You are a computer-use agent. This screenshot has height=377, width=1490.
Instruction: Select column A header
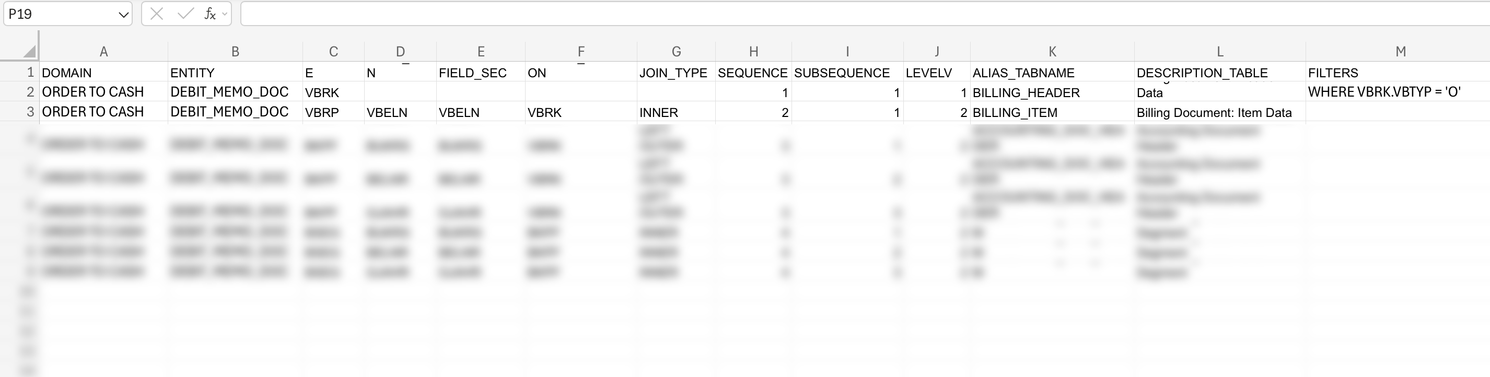tap(103, 52)
